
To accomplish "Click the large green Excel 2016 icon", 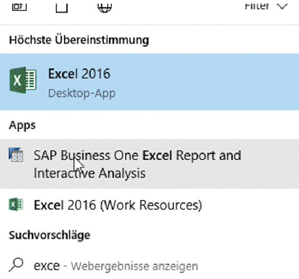I will [x=22, y=81].
